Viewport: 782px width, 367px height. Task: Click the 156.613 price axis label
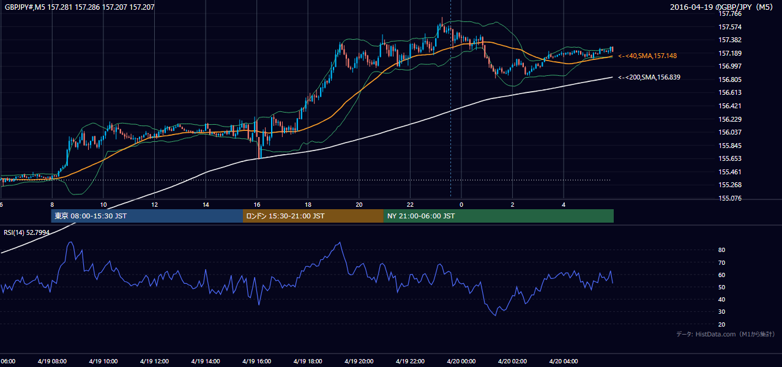click(x=730, y=93)
